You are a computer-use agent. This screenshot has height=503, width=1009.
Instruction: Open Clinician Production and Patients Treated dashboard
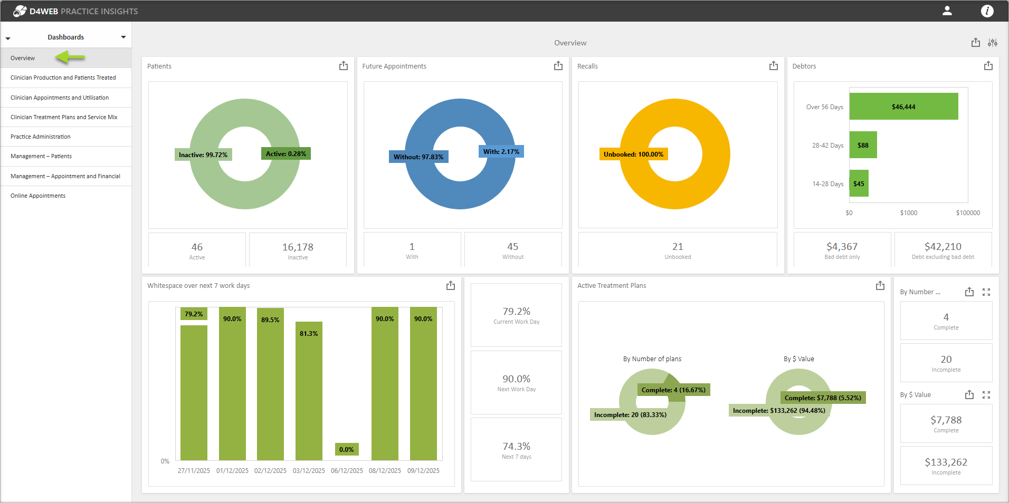coord(63,78)
